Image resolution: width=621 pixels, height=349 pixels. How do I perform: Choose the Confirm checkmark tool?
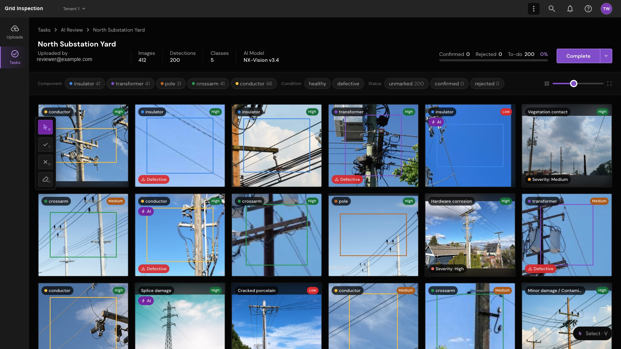[x=45, y=145]
